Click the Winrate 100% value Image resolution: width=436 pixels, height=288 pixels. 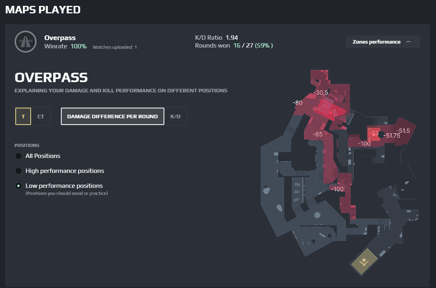pos(78,46)
